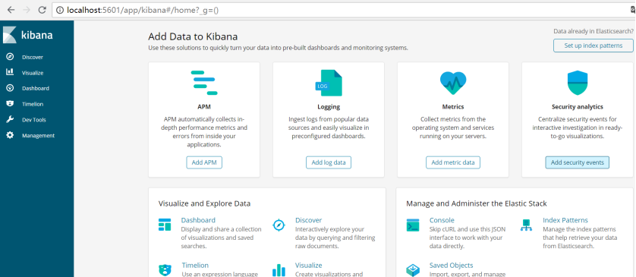Click the Add metric data button

(453, 162)
